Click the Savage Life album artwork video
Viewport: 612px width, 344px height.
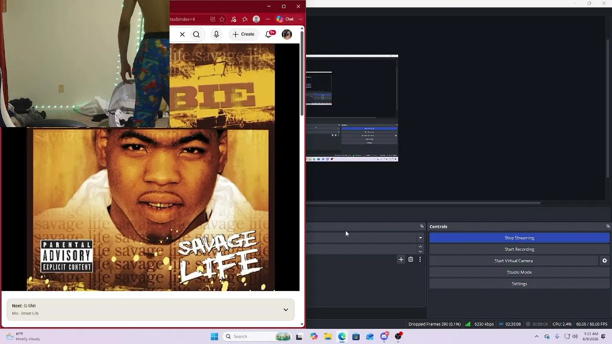(151, 209)
